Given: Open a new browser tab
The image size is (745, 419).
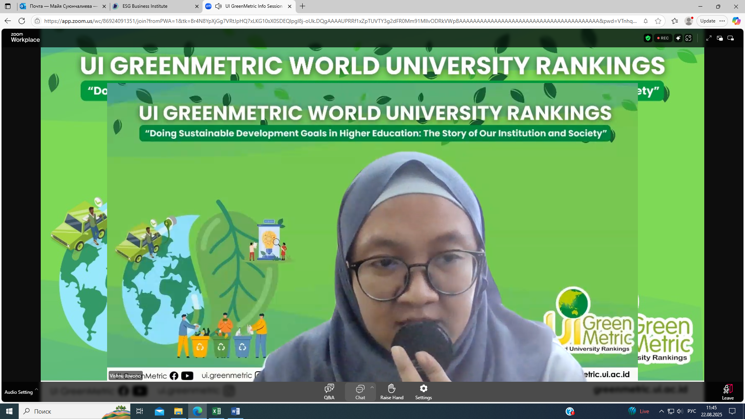Looking at the screenshot, I should pyautogui.click(x=303, y=6).
